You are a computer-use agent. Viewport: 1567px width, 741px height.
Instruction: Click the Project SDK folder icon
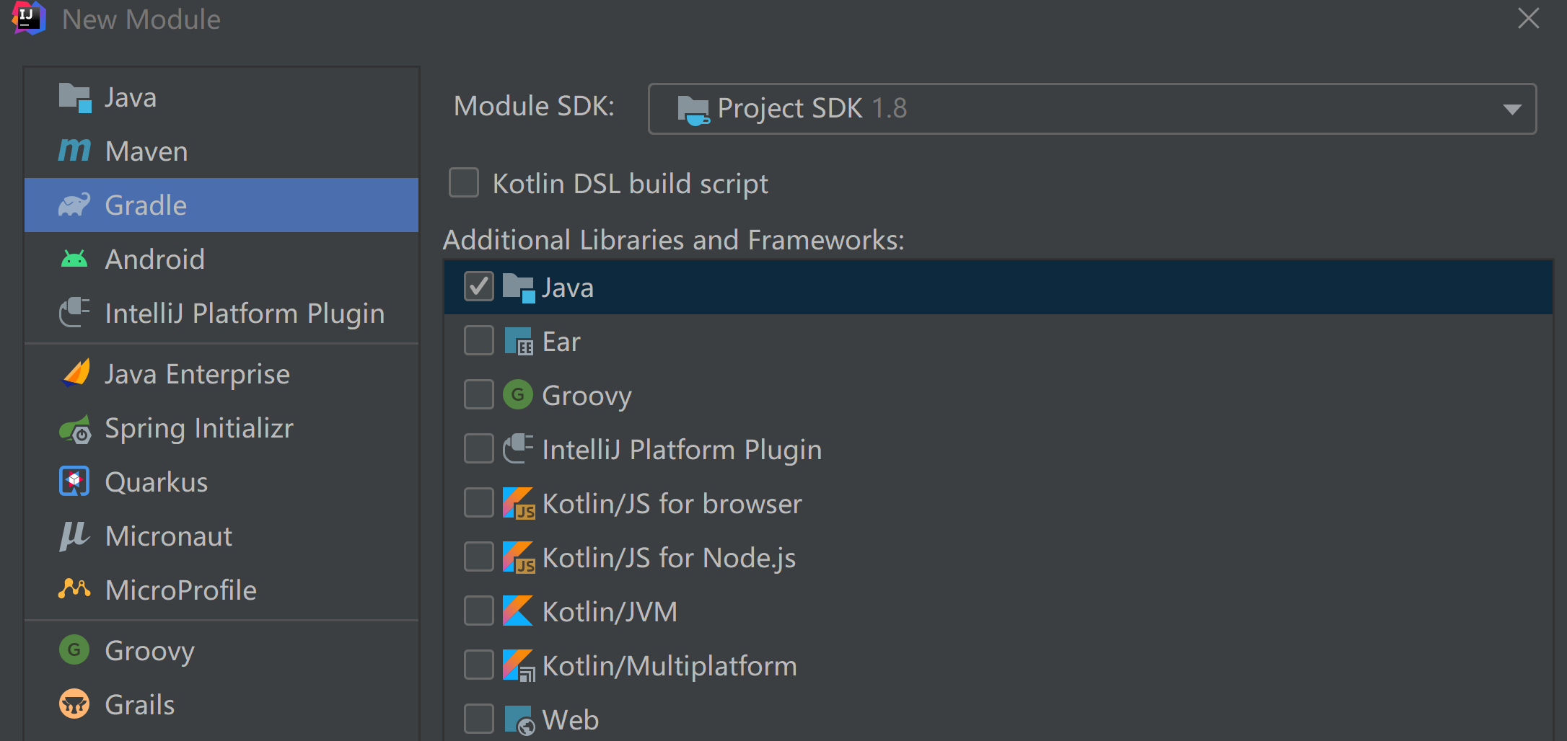[693, 110]
